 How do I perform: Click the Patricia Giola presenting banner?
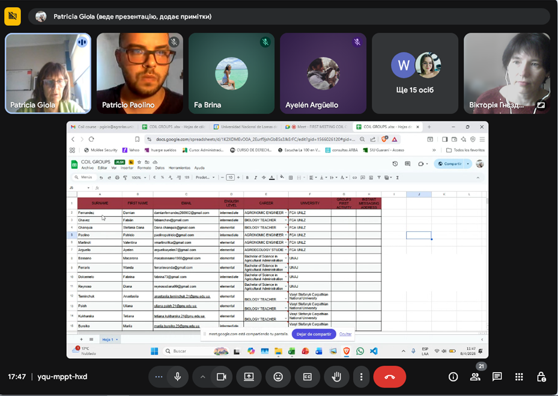(x=132, y=17)
